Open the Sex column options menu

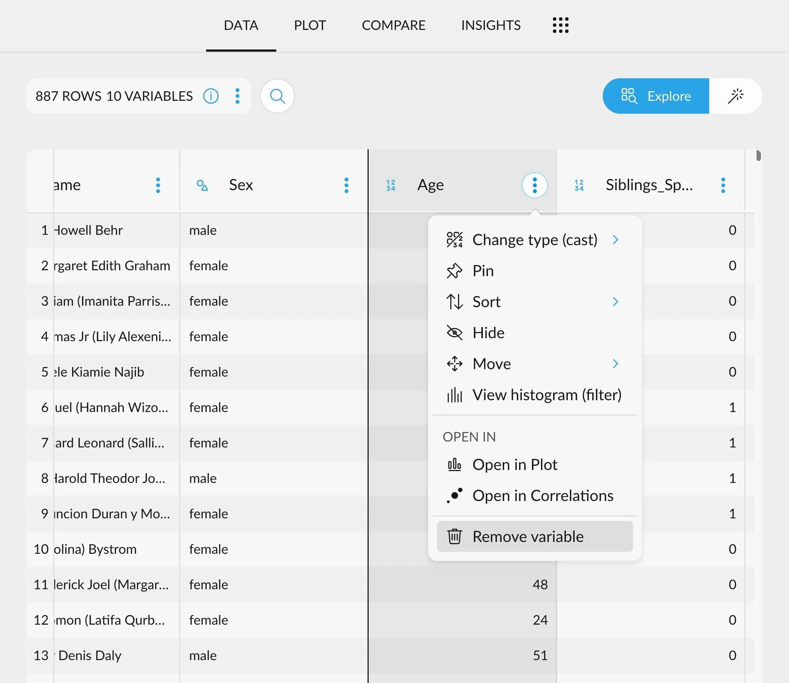coord(346,185)
